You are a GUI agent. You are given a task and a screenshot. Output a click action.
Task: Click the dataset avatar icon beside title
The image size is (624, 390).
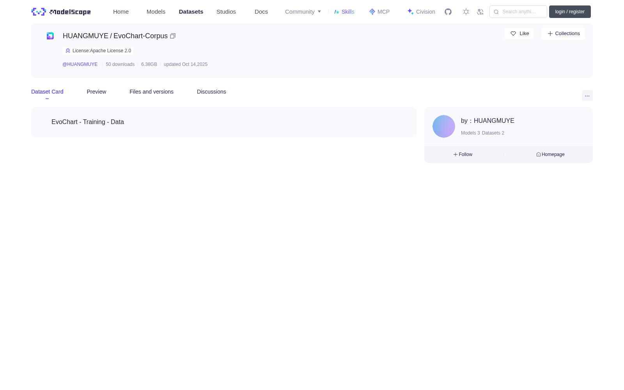click(50, 36)
